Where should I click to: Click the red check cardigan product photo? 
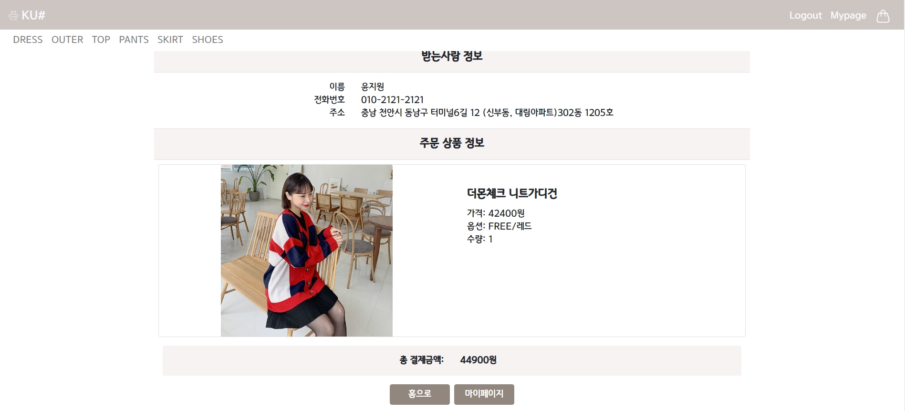pos(307,251)
